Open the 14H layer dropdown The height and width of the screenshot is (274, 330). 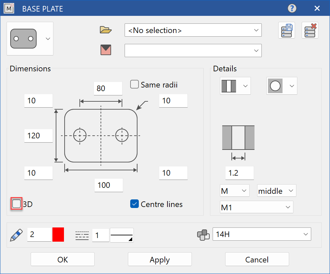pyautogui.click(x=262, y=234)
